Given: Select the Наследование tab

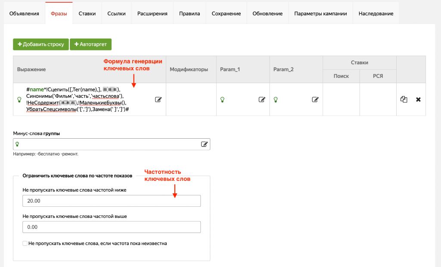Looking at the screenshot, I should point(376,13).
